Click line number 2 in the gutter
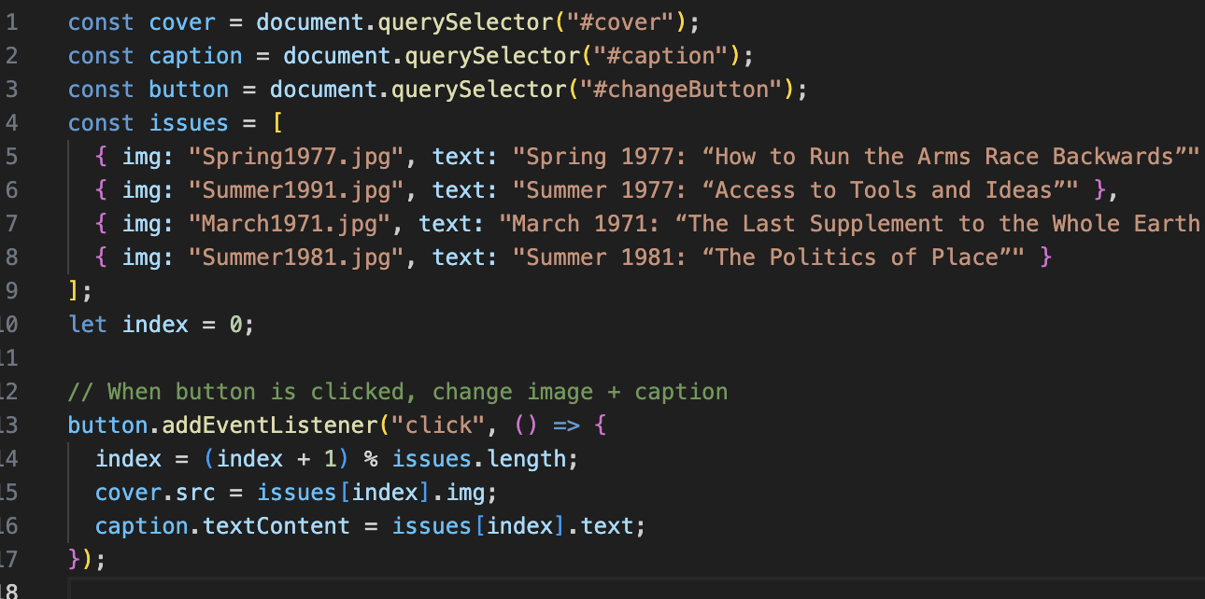1205x599 pixels. point(10,56)
